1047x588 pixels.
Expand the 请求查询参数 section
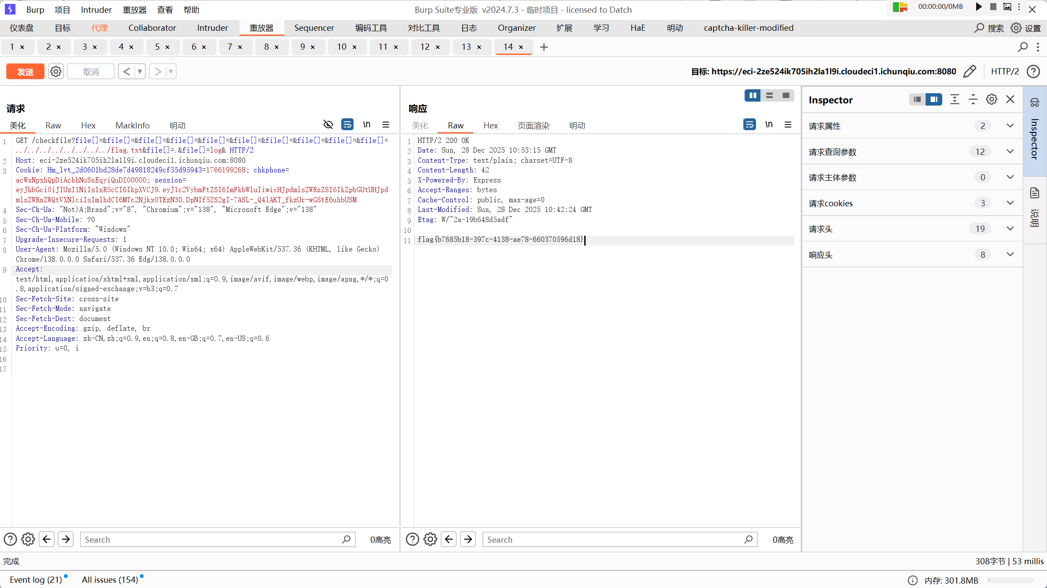tap(1010, 152)
